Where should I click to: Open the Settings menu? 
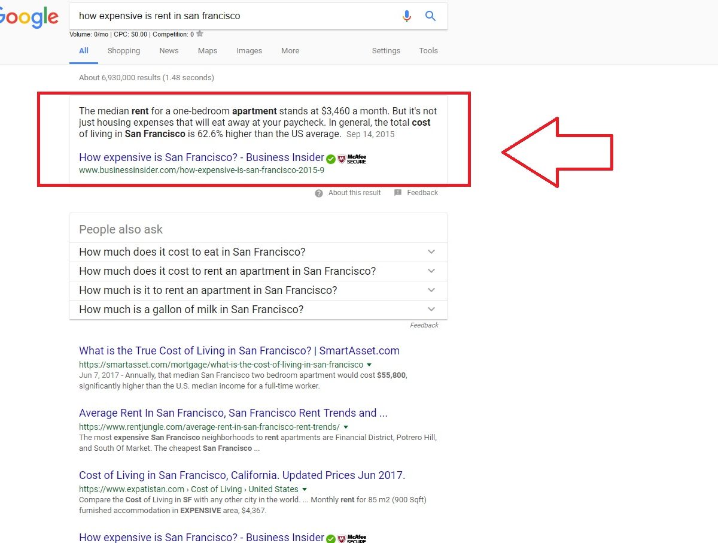[386, 51]
